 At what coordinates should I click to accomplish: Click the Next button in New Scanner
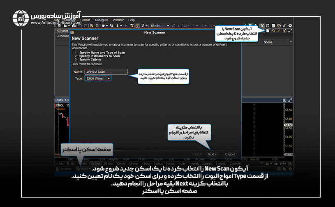pos(212,154)
